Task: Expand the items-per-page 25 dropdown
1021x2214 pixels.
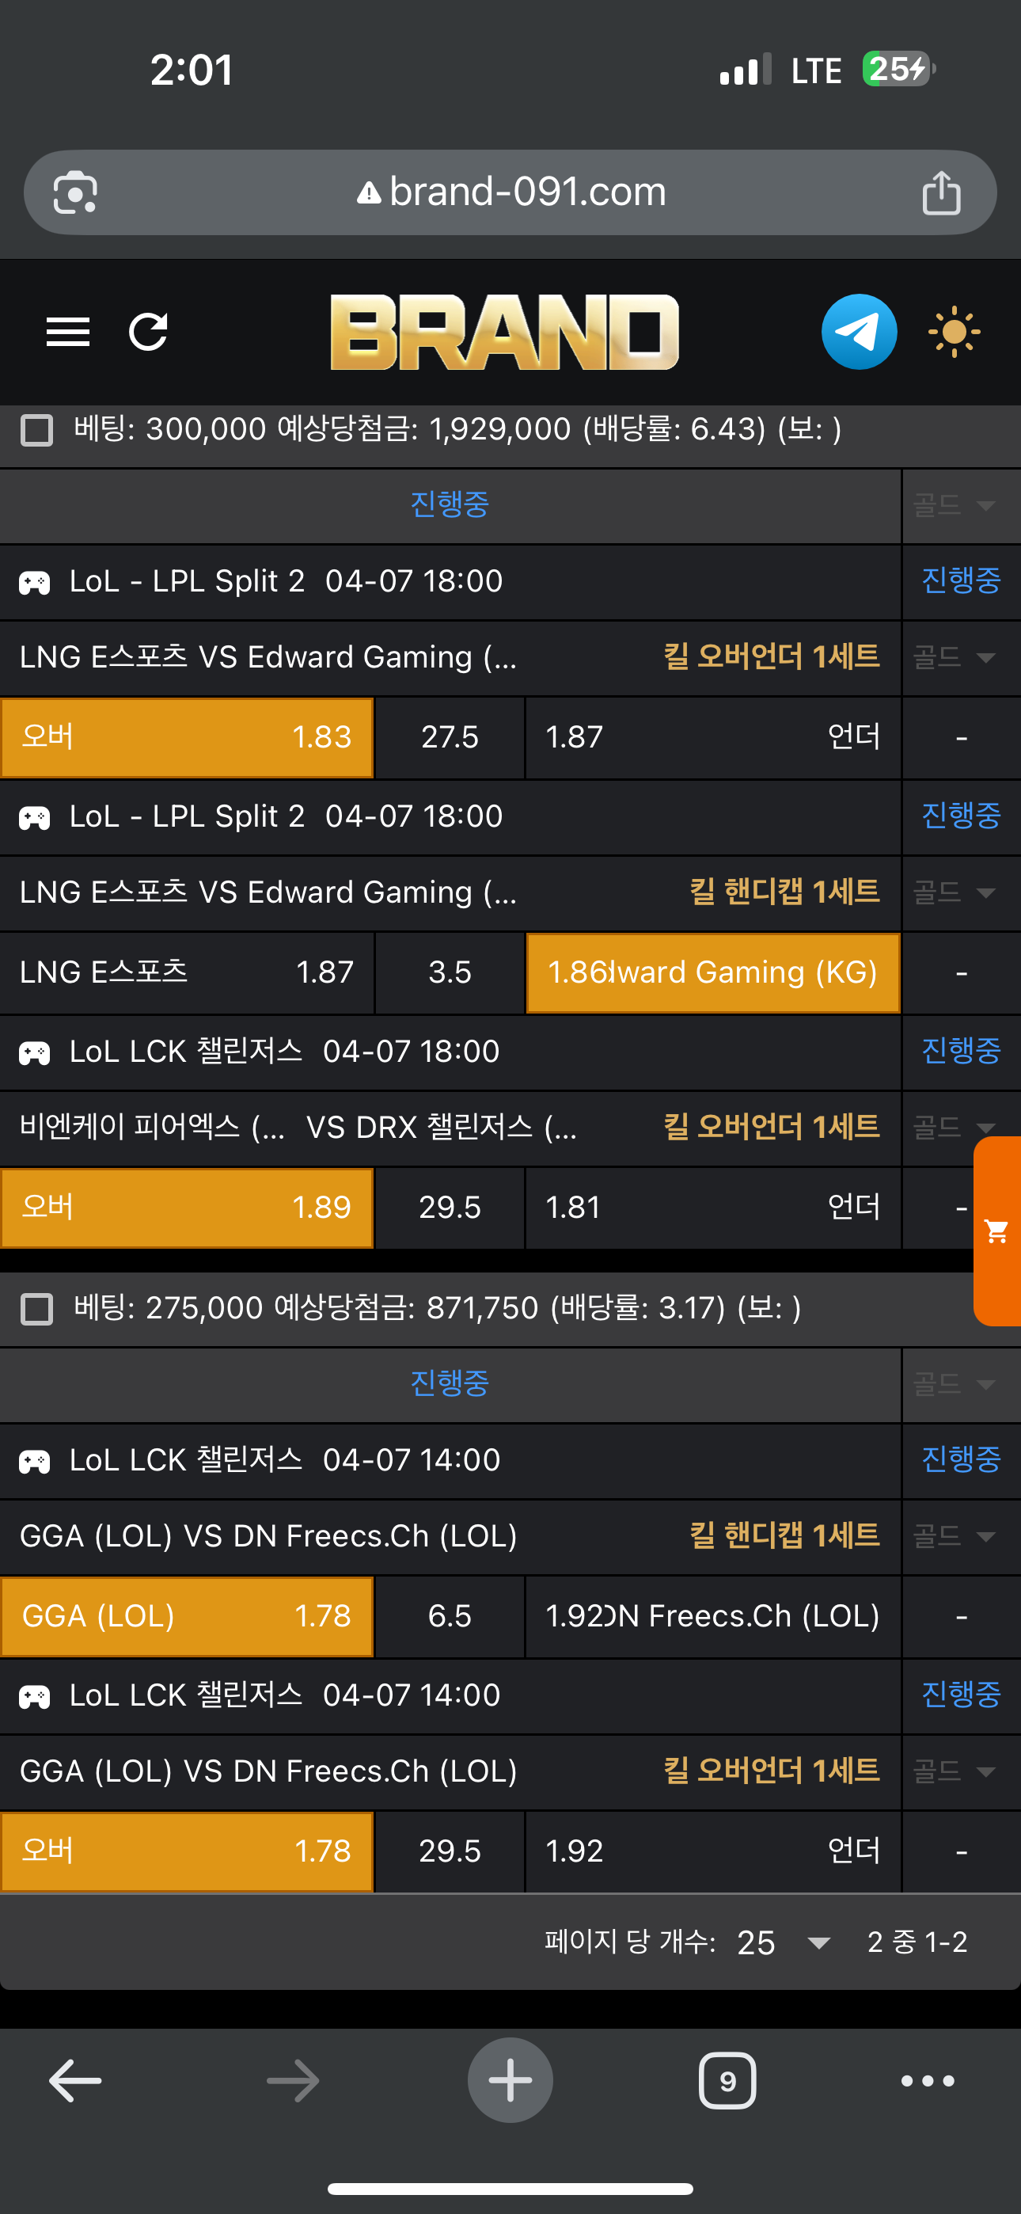Action: 782,1942
